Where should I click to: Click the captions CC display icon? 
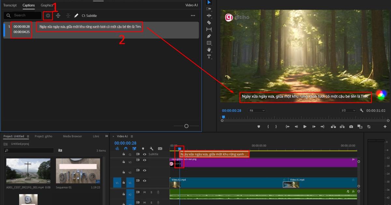tap(160, 149)
